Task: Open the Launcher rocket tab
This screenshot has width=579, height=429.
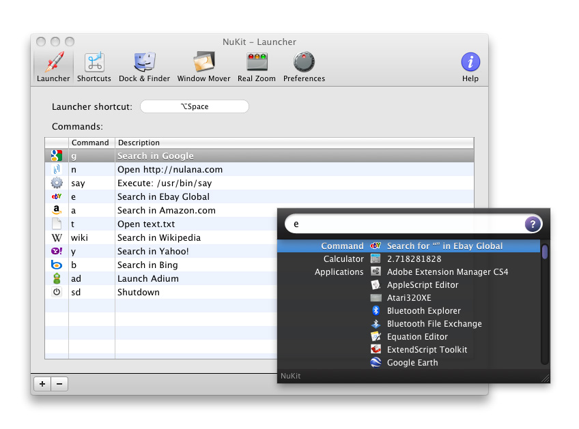Action: pyautogui.click(x=53, y=67)
